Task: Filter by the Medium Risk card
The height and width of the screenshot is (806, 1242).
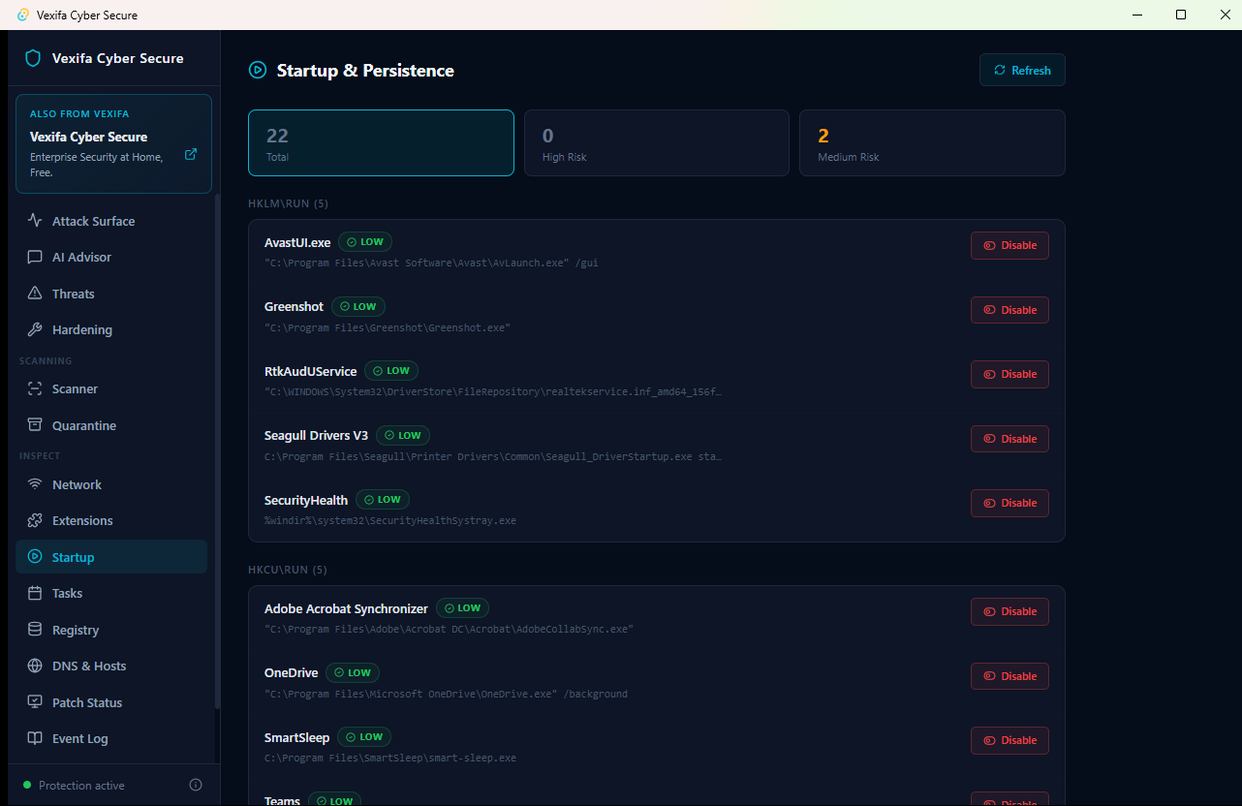Action: tap(932, 142)
